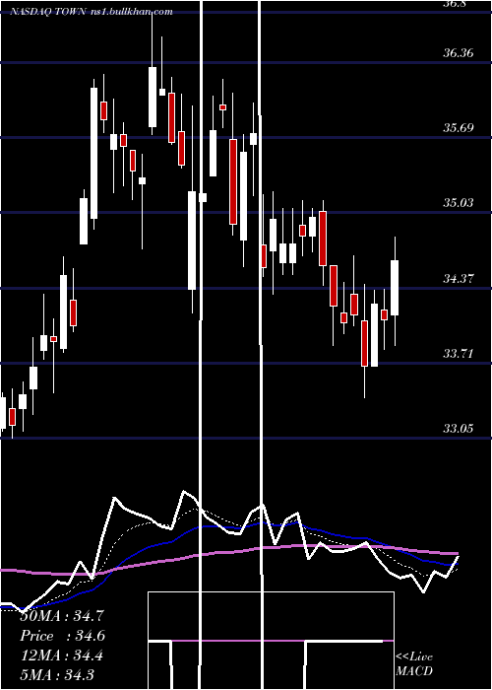Click the 50MA : 34.7 readout
Image resolution: width=492 pixels, height=690 pixels.
tap(61, 616)
